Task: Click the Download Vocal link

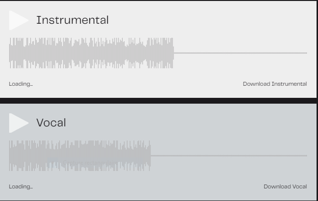Action: 285,186
